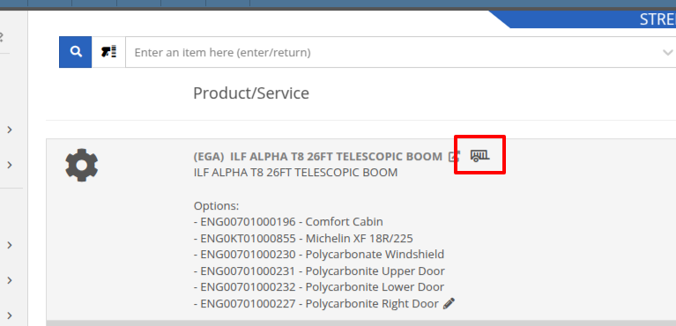The image size is (676, 326).
Task: Select the Comfort Cabin option line
Action: click(x=288, y=222)
